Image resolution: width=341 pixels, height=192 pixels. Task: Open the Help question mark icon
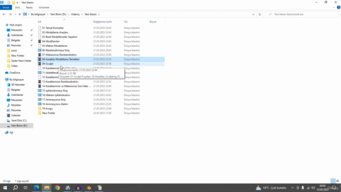(x=338, y=7)
